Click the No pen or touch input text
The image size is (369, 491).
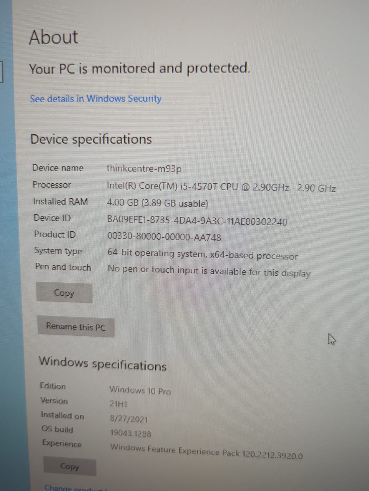(209, 271)
